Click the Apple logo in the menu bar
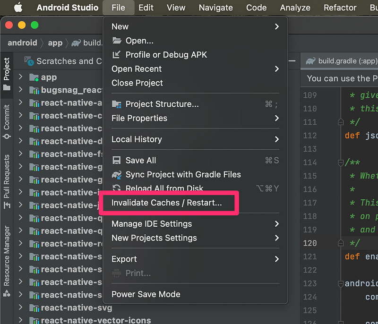Viewport: 378px width, 324px height. click(18, 8)
